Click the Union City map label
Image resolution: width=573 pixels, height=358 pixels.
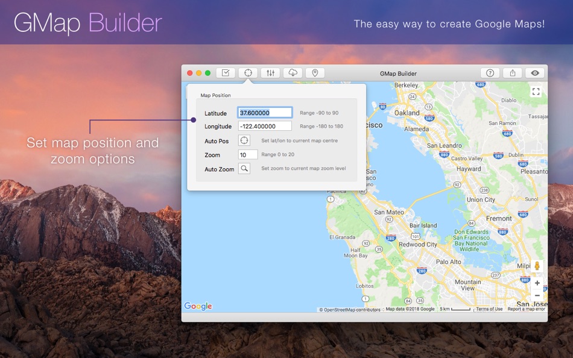(x=481, y=199)
